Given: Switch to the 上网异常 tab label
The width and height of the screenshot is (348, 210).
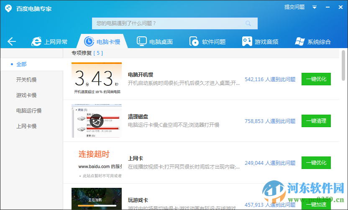Looking at the screenshot, I should [x=56, y=42].
